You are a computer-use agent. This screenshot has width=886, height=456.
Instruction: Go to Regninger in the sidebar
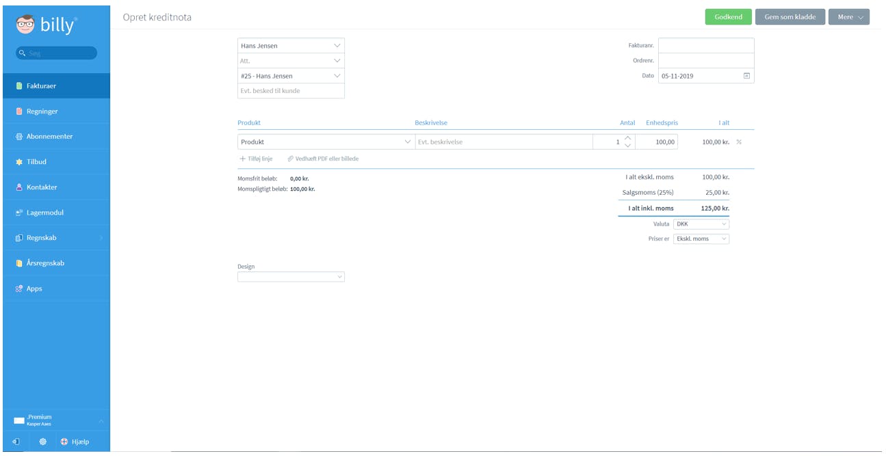(x=56, y=111)
